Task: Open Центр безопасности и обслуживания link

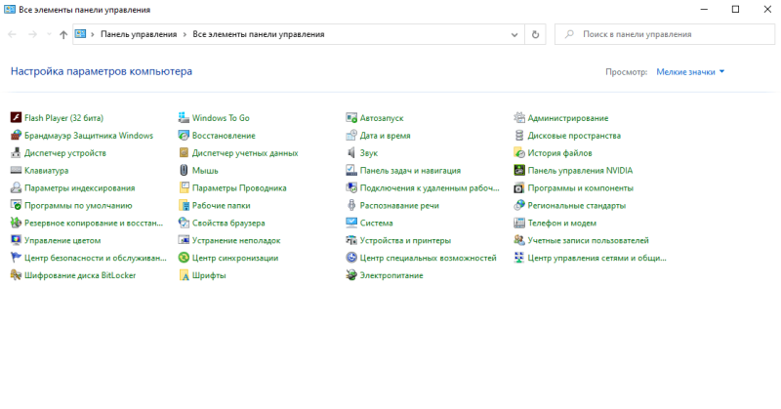Action: (x=95, y=258)
